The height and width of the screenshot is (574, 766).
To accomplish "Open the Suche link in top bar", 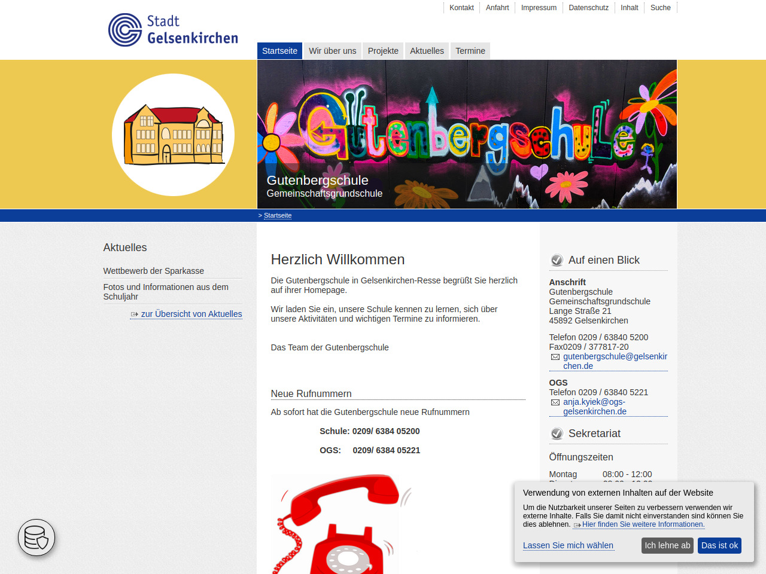I will [661, 8].
